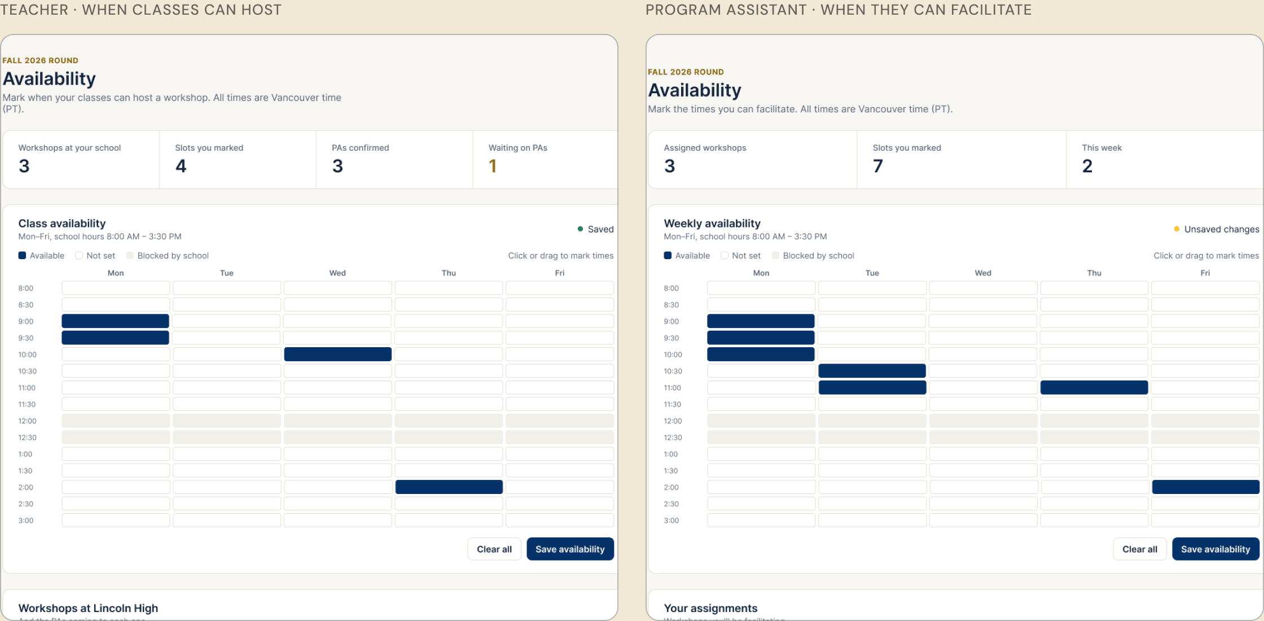Click 'Workshops at Lincoln High' heading
The image size is (1264, 621).
(x=88, y=608)
